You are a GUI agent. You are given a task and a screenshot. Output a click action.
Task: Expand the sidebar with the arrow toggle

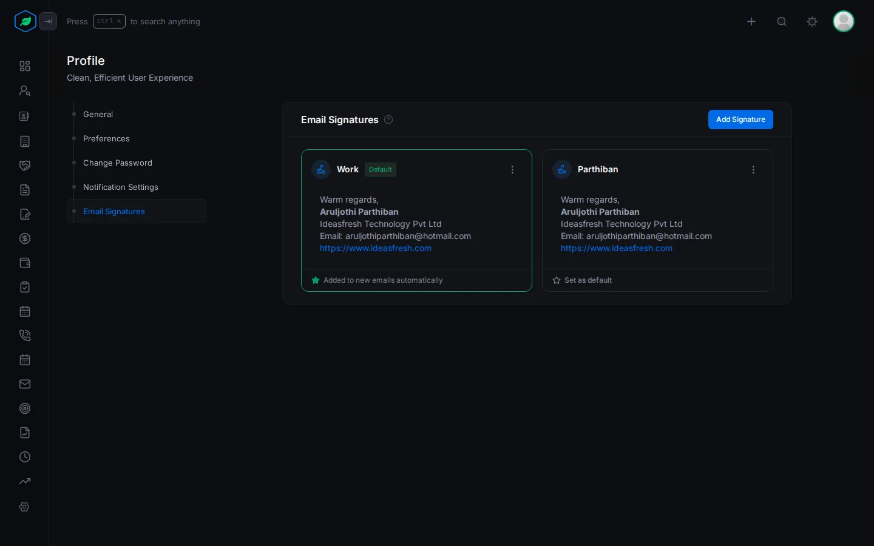(x=48, y=21)
